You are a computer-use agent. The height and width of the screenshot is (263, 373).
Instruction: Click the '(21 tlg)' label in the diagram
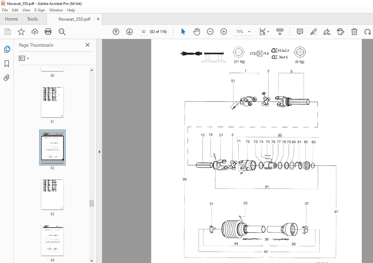coord(239,62)
